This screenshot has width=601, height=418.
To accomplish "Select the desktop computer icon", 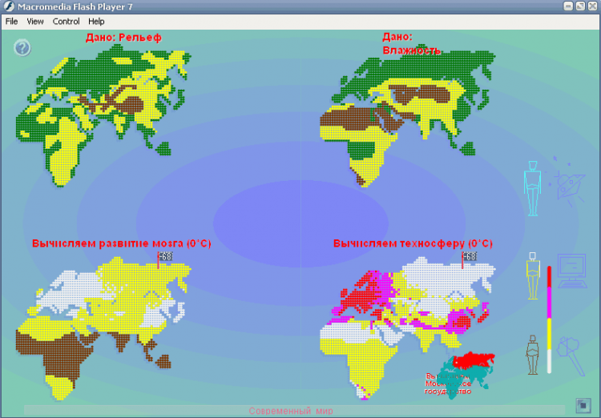I will [x=572, y=271].
